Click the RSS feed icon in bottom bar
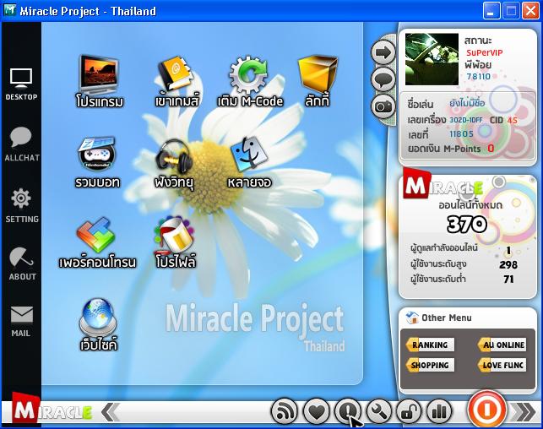This screenshot has width=543, height=429. 284,411
